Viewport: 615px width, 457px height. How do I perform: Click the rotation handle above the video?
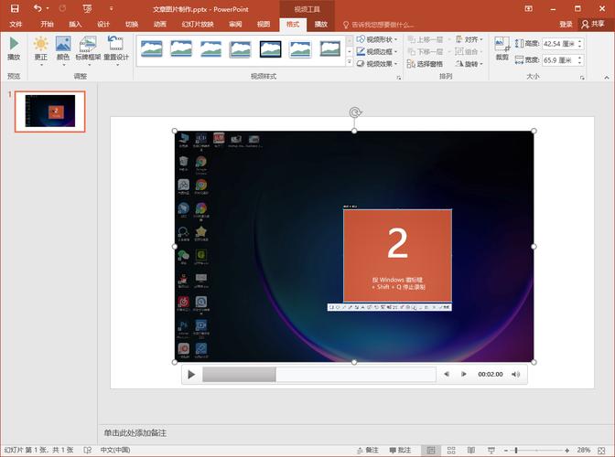tap(355, 112)
